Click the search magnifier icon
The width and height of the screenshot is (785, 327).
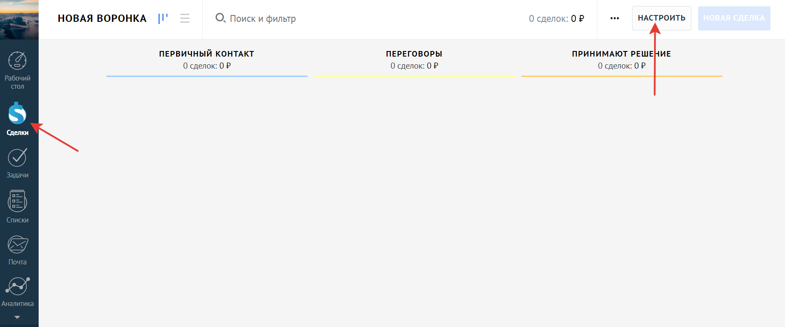click(x=220, y=18)
